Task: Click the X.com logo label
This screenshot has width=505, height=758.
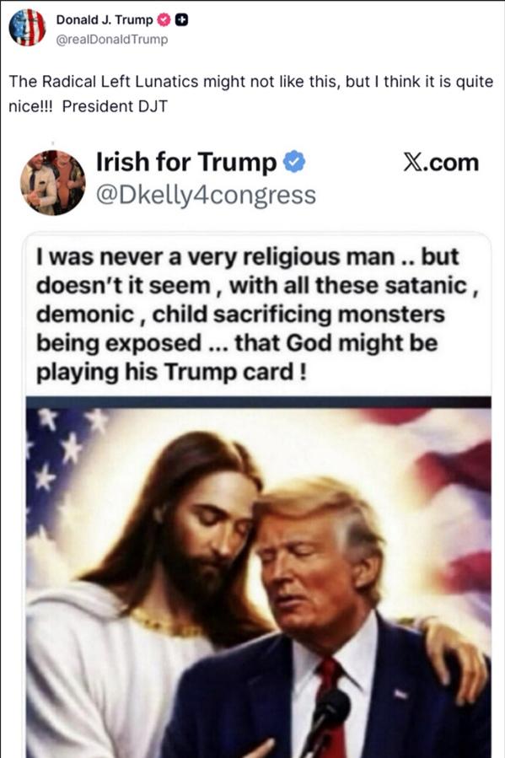Action: [x=441, y=163]
